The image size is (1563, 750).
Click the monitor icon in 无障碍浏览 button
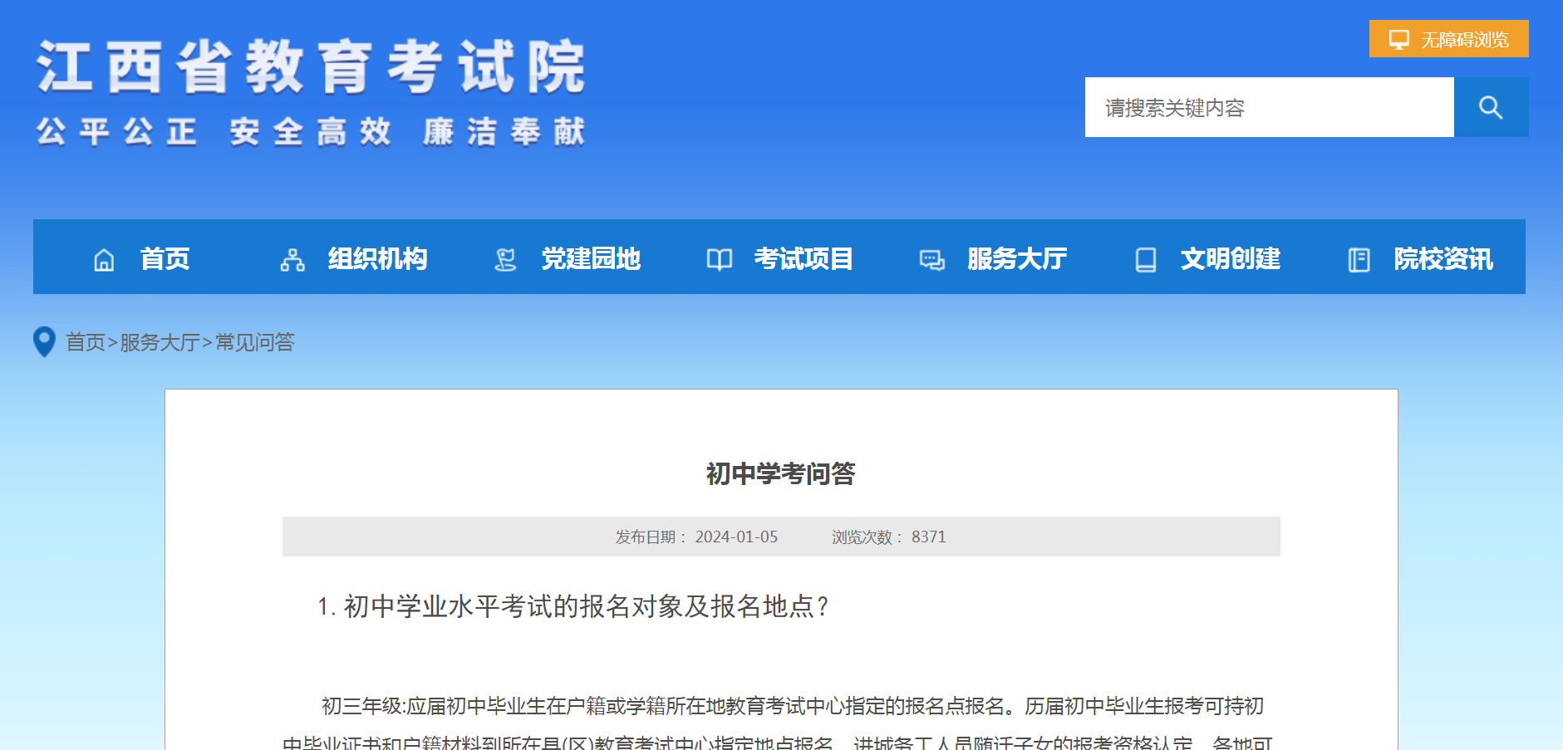point(1399,39)
